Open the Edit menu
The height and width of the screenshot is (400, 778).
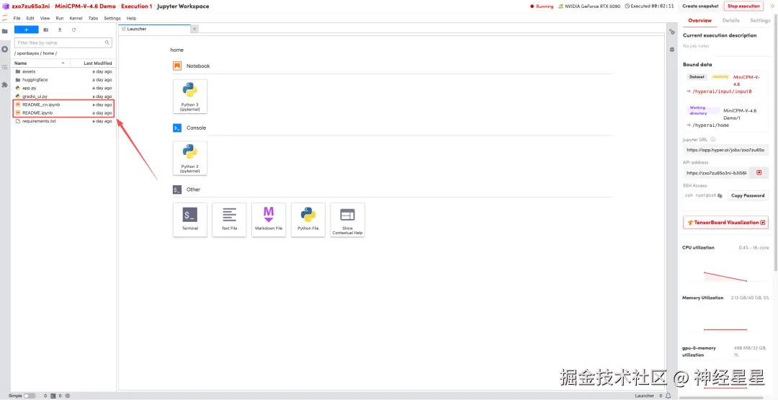30,18
